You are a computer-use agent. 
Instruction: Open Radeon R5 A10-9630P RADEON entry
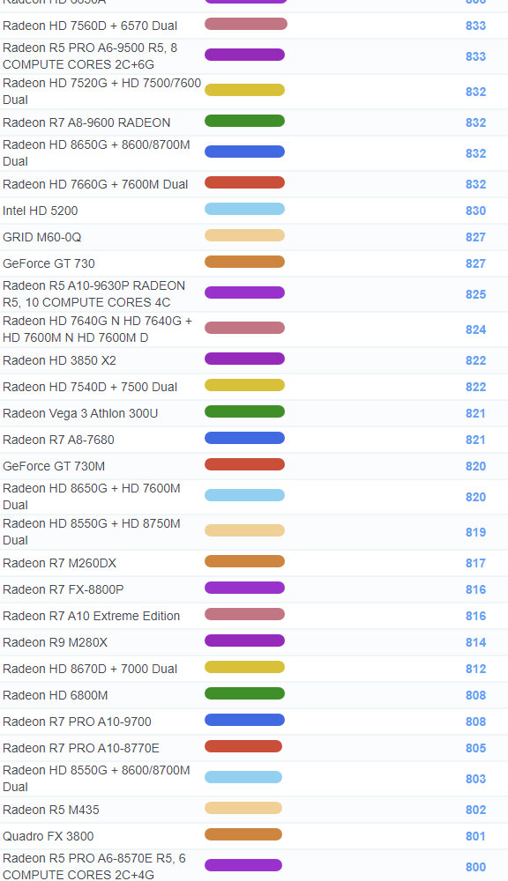(x=94, y=294)
